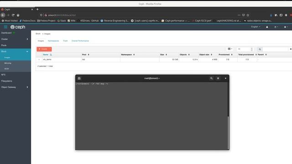Open the Reverse Engineering bookmark
292x164 pixels.
point(115,21)
